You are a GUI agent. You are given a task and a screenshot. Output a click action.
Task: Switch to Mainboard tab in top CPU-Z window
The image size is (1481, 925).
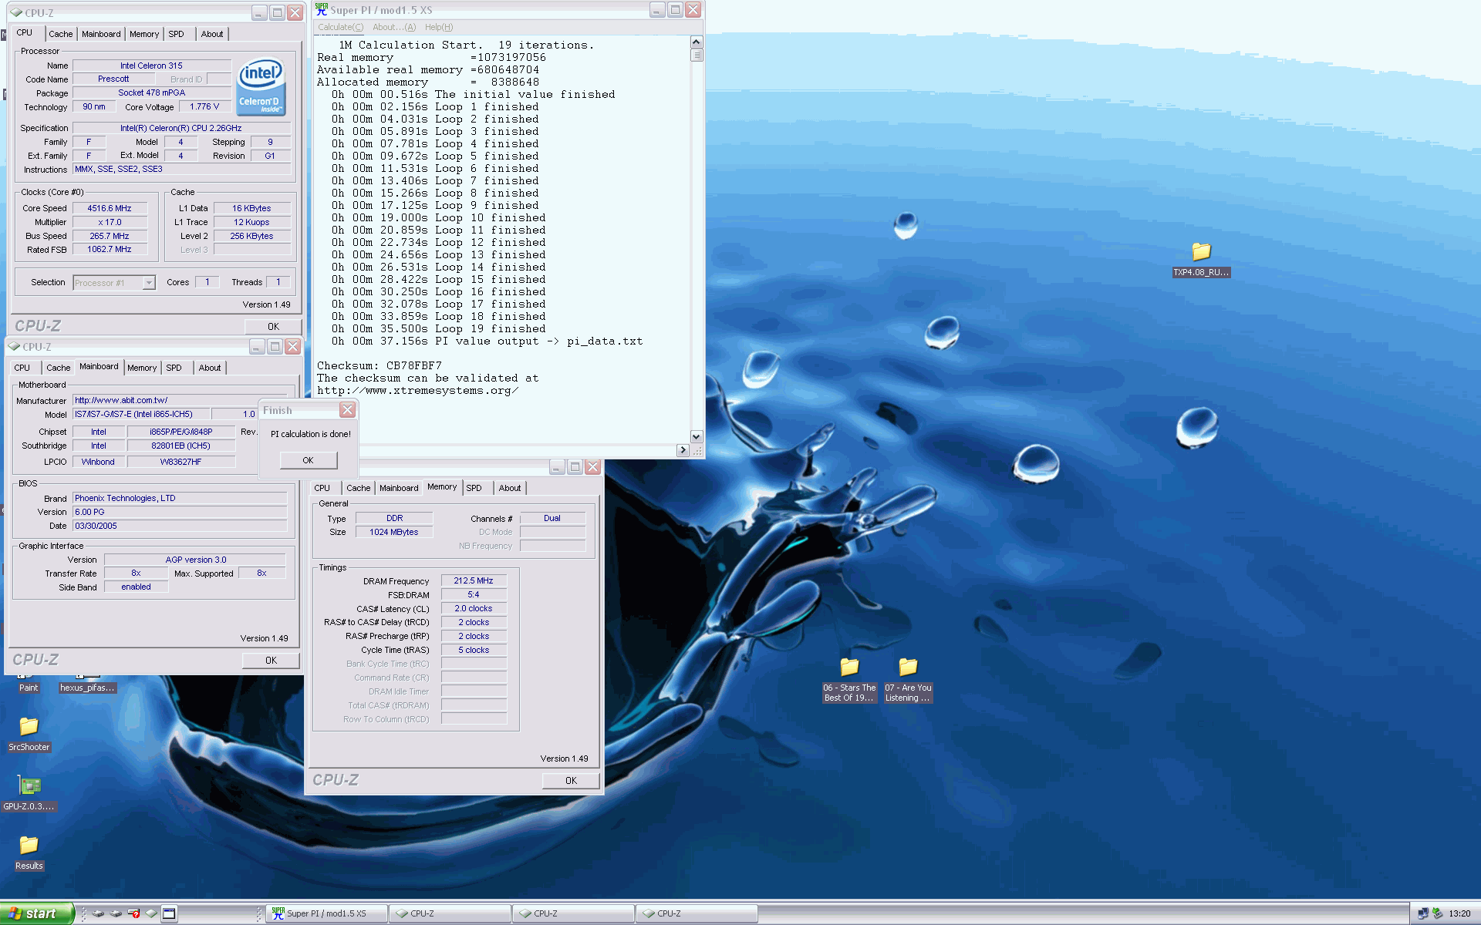point(101,34)
